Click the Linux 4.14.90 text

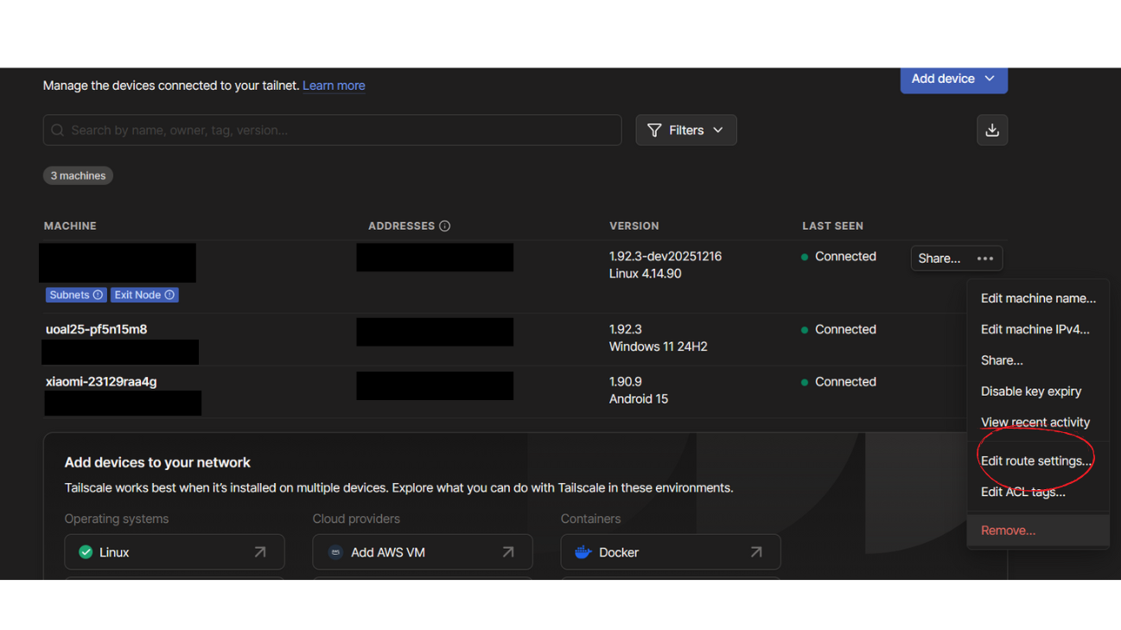tap(646, 274)
